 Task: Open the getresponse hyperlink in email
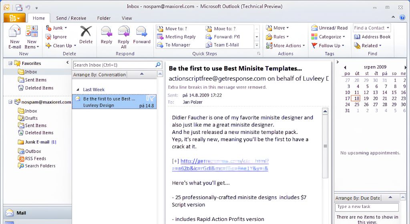220,165
